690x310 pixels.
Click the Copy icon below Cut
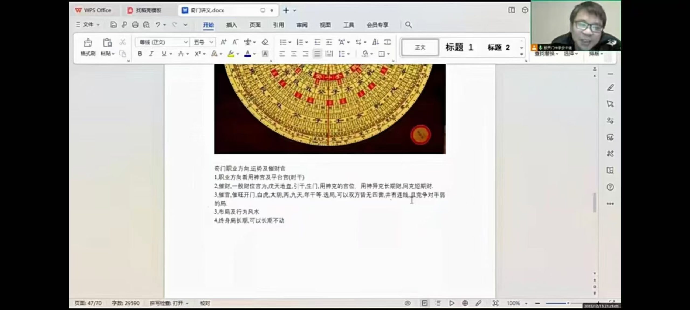(x=123, y=54)
